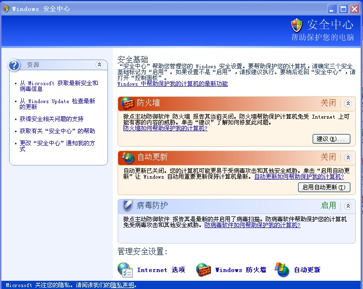Collapse the 防火墙 section chevron
The height and width of the screenshot is (289, 363).
(348, 103)
